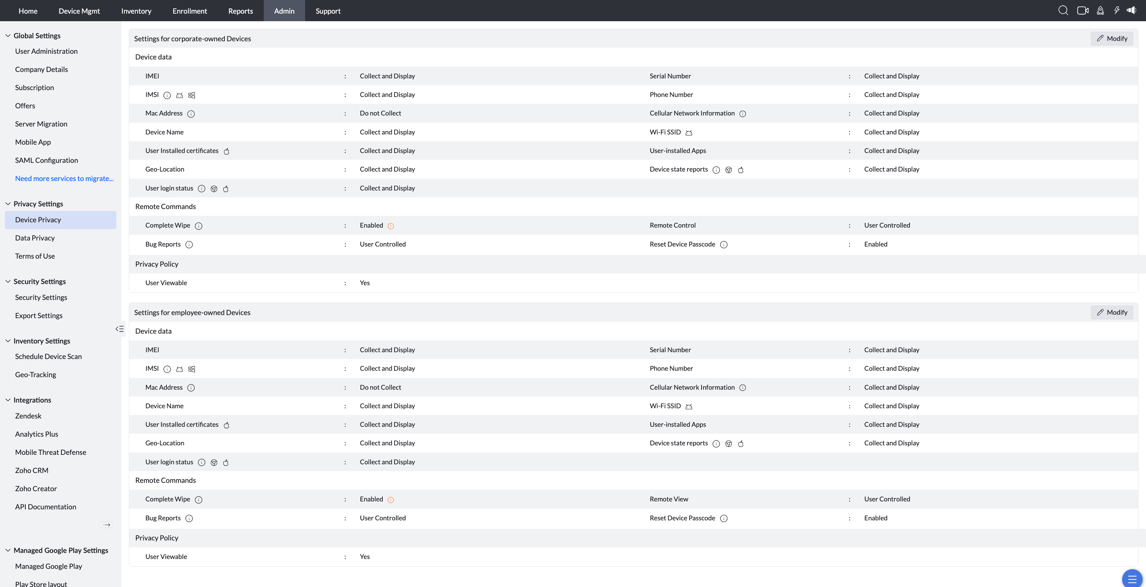
Task: Chrome icon beside corporate User login status
Action: 214,189
